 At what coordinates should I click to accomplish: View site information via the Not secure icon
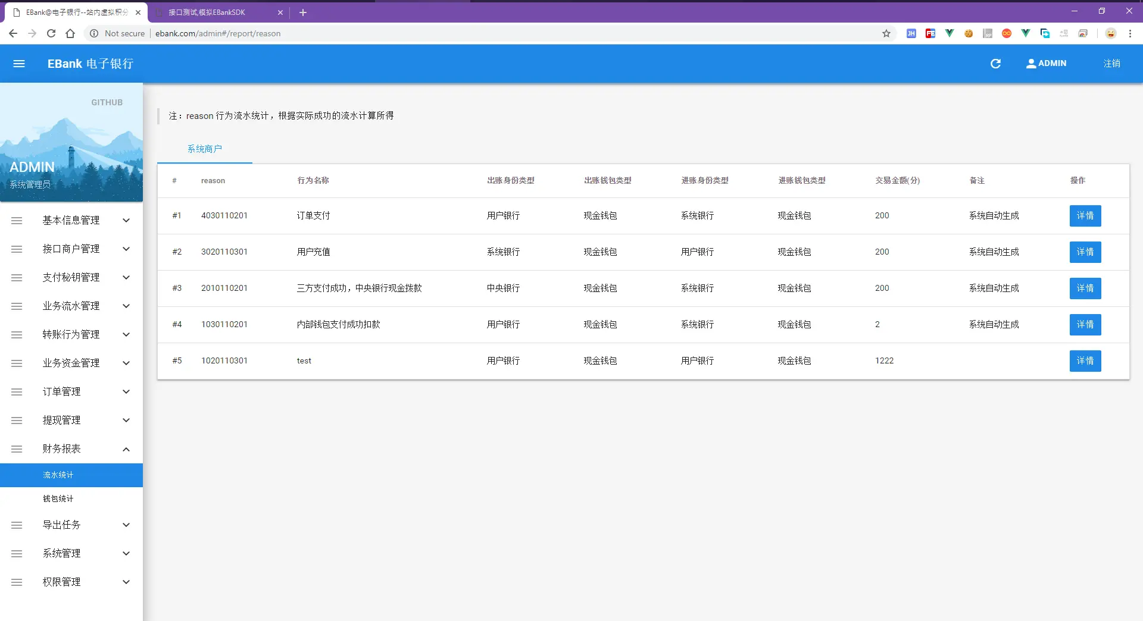[x=94, y=33]
